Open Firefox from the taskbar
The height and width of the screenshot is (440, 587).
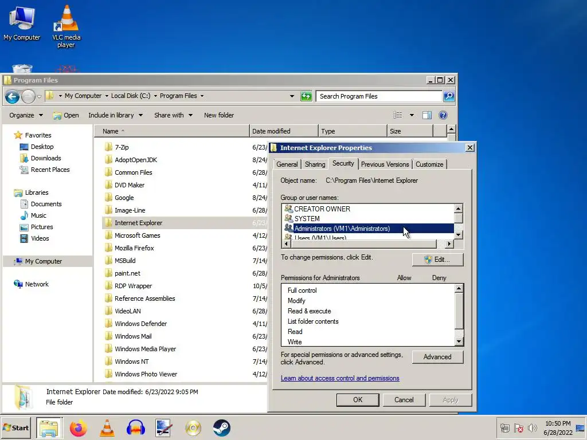tap(78, 428)
